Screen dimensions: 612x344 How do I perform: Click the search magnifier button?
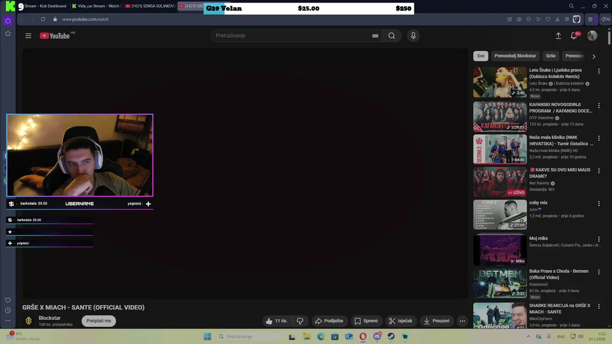(x=392, y=35)
